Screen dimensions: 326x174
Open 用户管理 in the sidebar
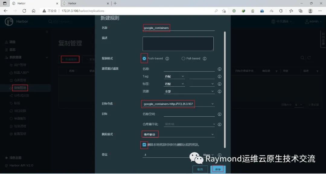(x=20, y=65)
